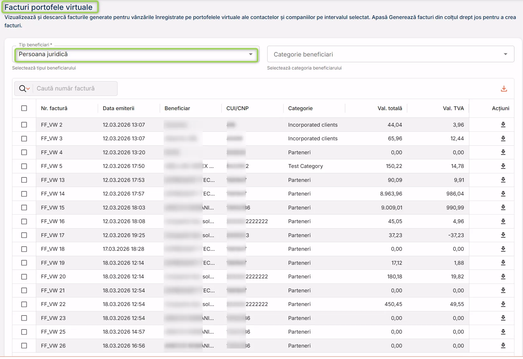
Task: Download invoice FF_VW 17
Action: pyautogui.click(x=503, y=235)
